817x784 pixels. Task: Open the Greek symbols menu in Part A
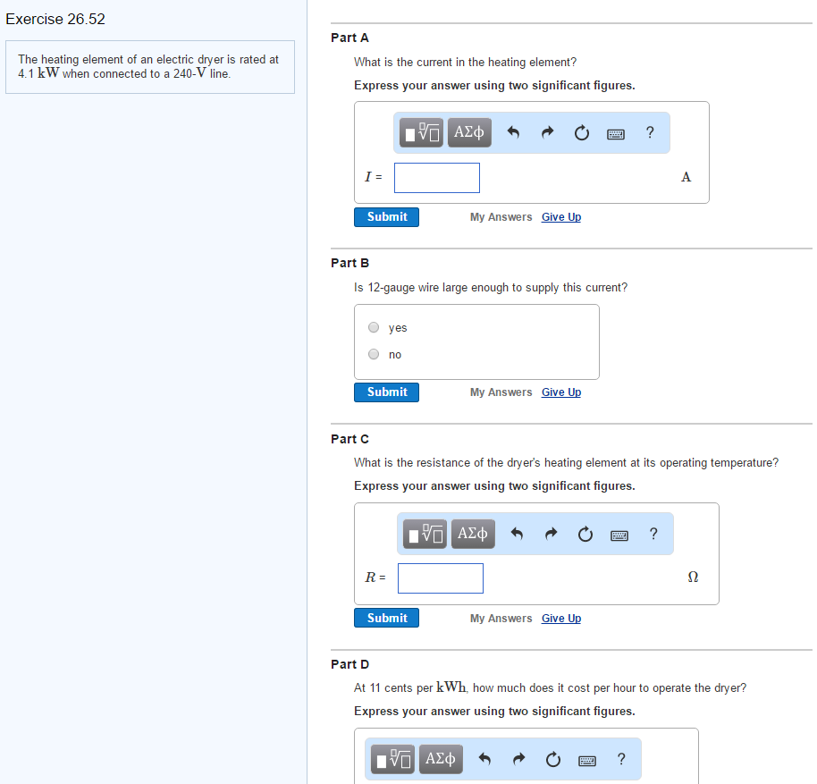pos(468,132)
